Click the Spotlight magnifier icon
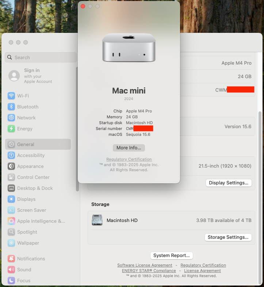The image size is (264, 287). (11, 232)
